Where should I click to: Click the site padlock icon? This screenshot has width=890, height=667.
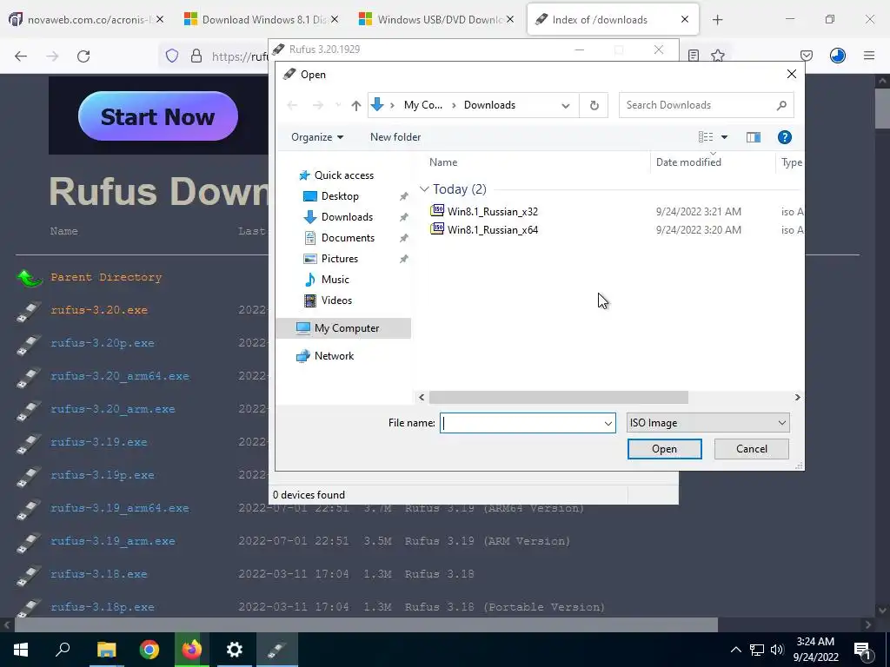coord(196,56)
